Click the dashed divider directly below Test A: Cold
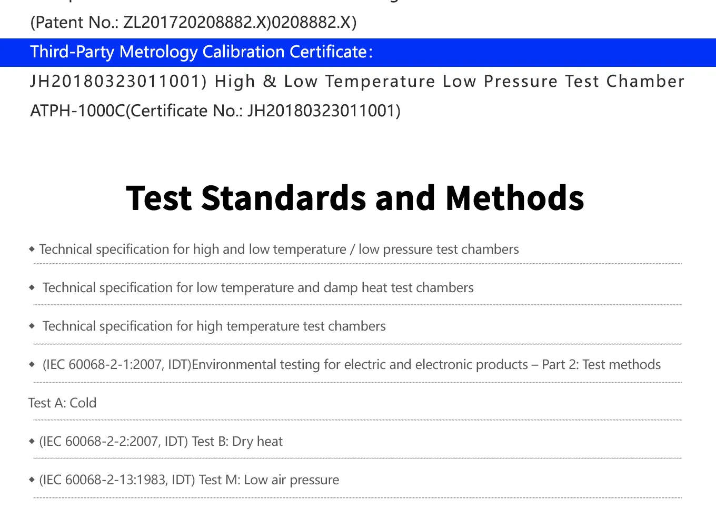 (x=357, y=420)
